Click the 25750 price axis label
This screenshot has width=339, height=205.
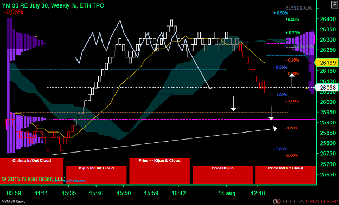pos(328,154)
